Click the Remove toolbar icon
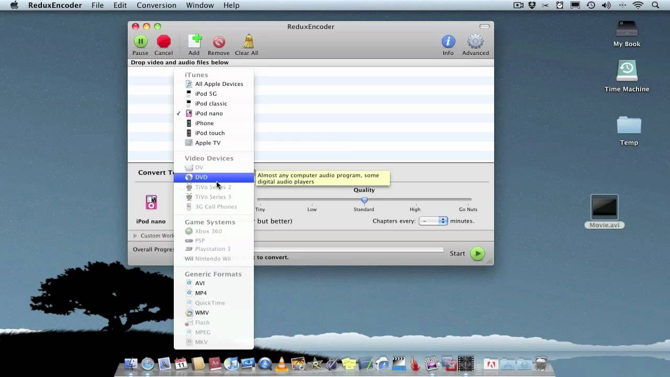This screenshot has height=377, width=670. pyautogui.click(x=219, y=42)
